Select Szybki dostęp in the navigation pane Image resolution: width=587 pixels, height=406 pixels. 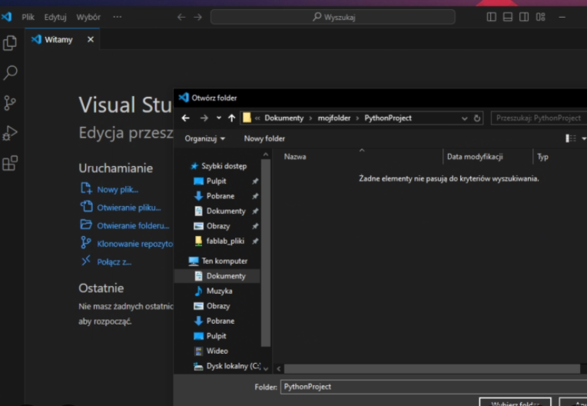click(219, 166)
